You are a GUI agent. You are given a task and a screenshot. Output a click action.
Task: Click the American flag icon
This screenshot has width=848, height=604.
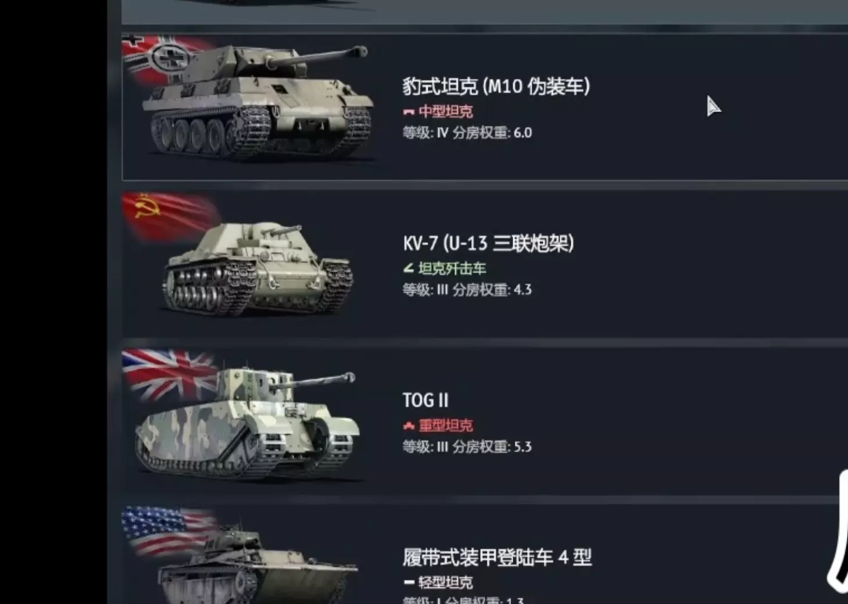pos(167,530)
